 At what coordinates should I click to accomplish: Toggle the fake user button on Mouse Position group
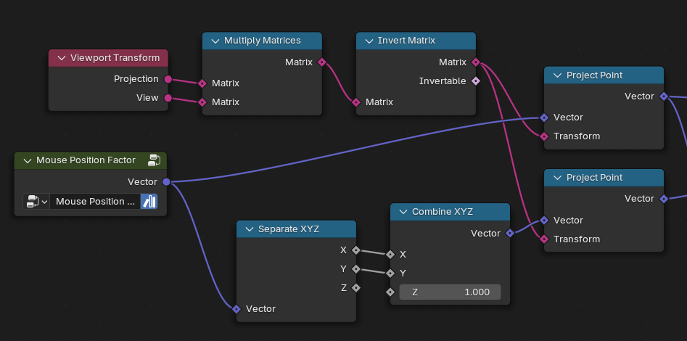pos(149,202)
